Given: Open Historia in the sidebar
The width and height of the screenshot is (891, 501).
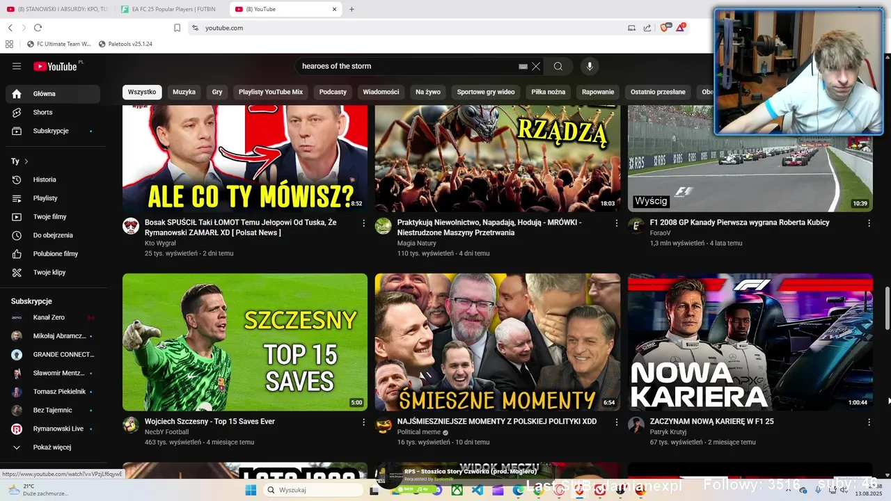Looking at the screenshot, I should coord(52,180).
